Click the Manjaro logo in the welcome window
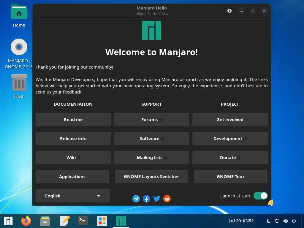Image resolution: width=304 pixels, height=228 pixels. (x=152, y=30)
